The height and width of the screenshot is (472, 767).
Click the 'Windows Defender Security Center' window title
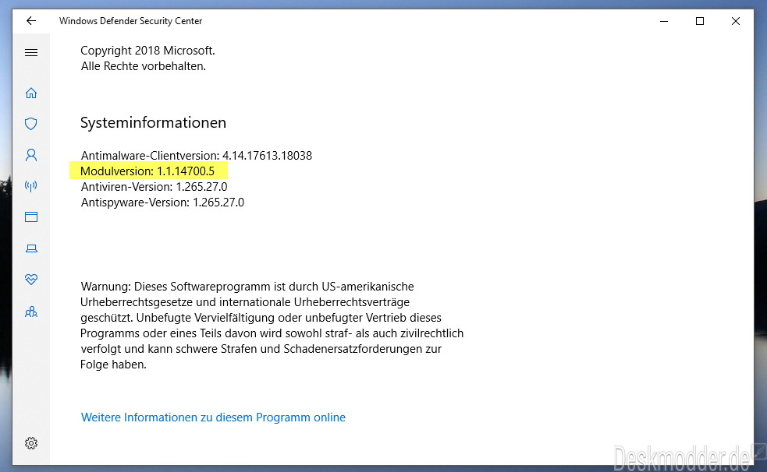click(x=130, y=21)
